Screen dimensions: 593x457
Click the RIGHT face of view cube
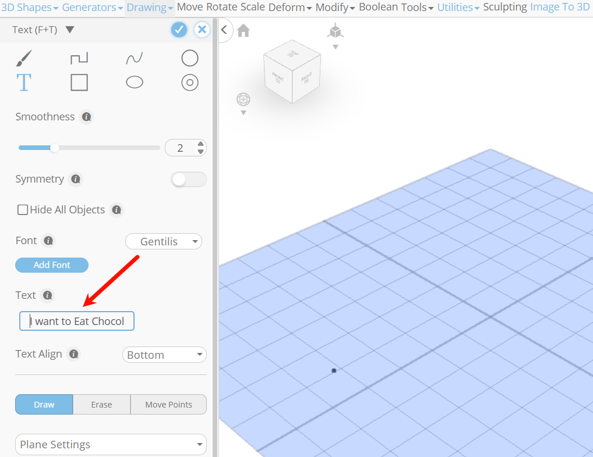point(307,78)
